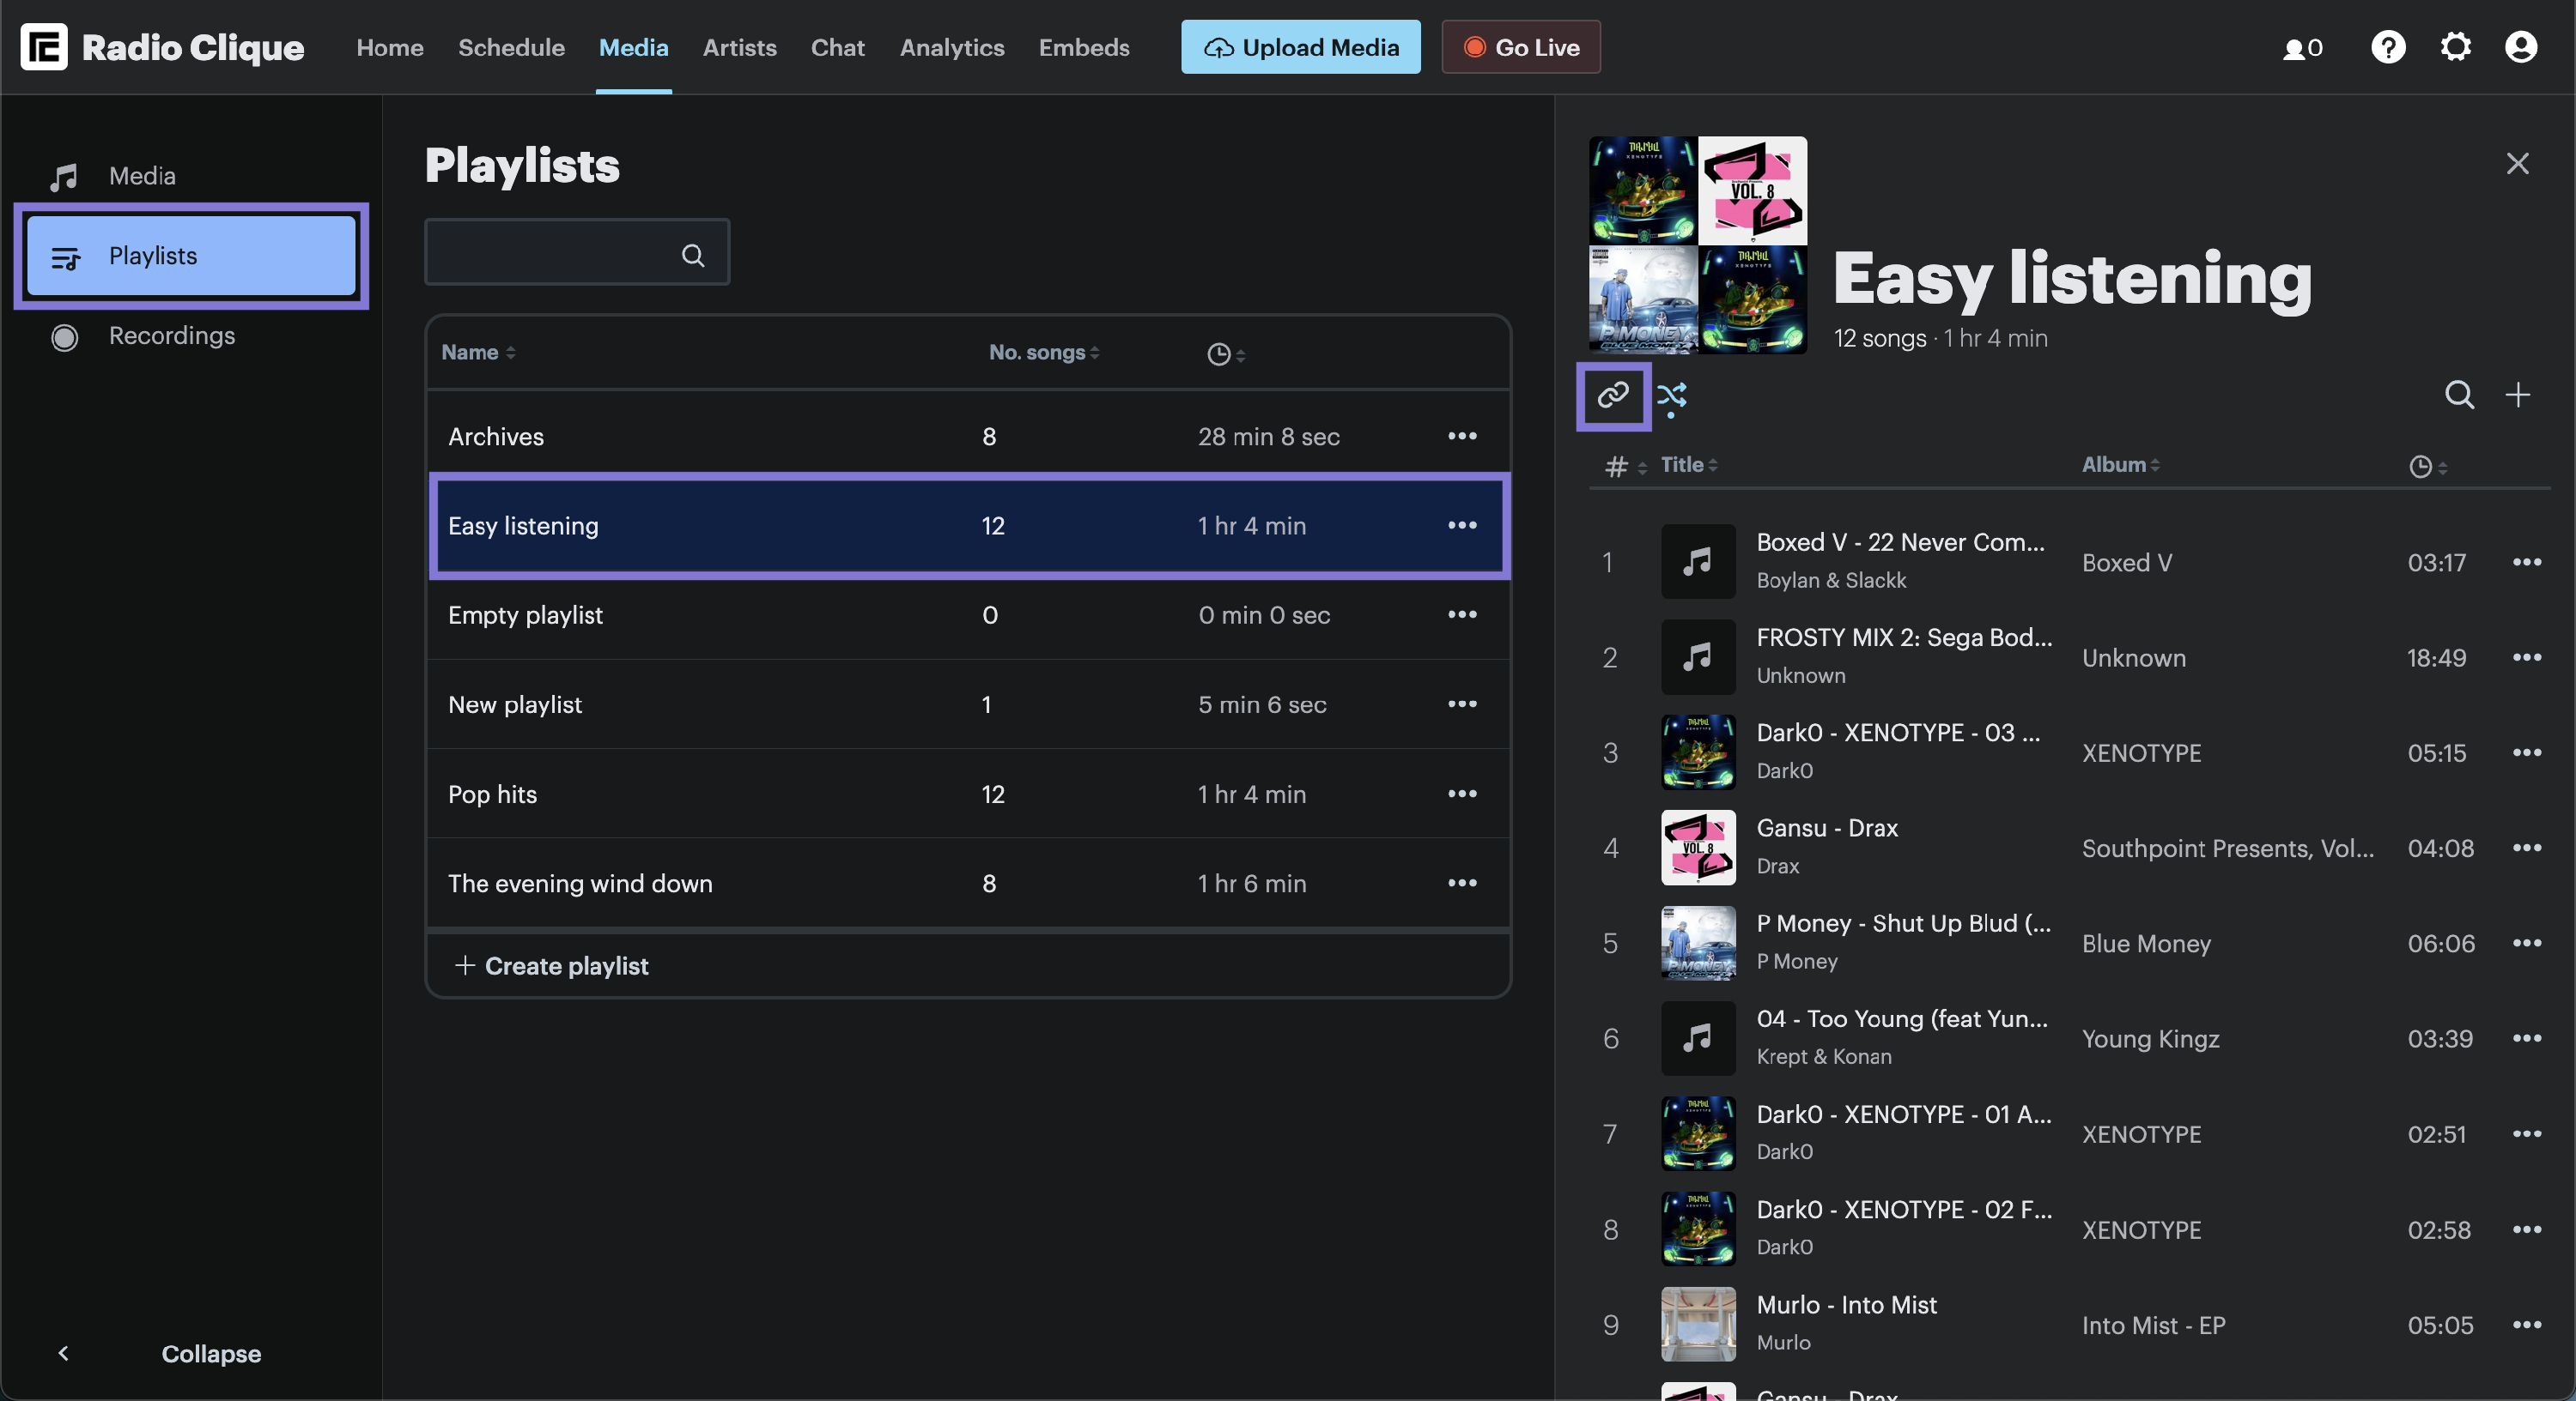Click the Upload Media button
Screen dimensions: 2576x1401
1300,47
